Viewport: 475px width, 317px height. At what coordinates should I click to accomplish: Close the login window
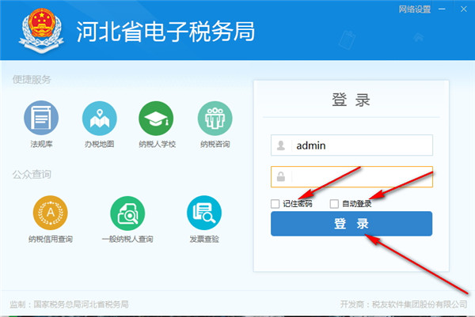tap(463, 9)
